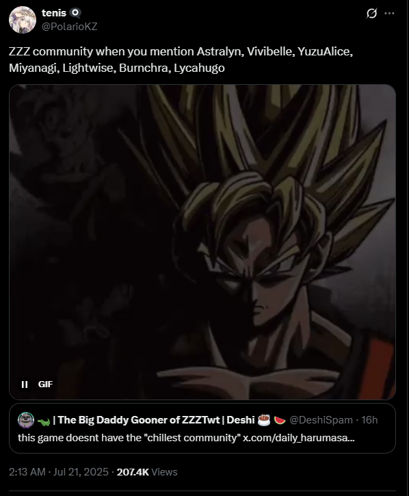The width and height of the screenshot is (409, 496).
Task: Click the badge icon next to tenis
Action: pyautogui.click(x=75, y=13)
